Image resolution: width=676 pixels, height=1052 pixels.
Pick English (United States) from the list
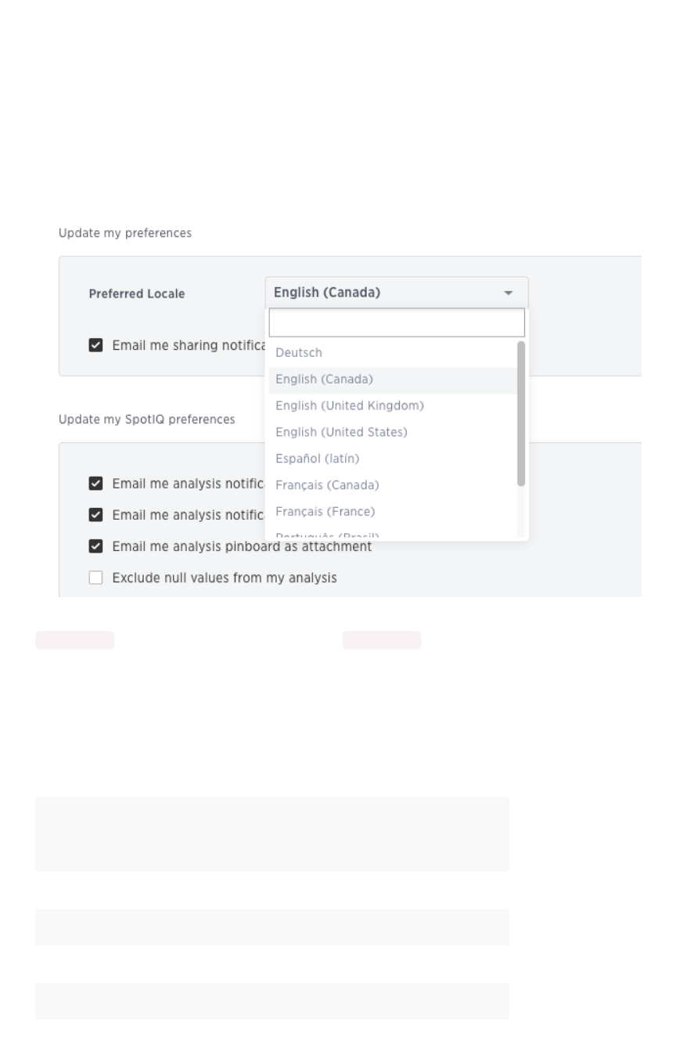point(341,432)
